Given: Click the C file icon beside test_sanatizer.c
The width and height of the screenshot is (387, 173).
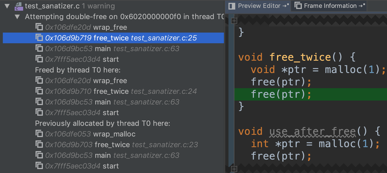Looking at the screenshot, I should point(19,6).
